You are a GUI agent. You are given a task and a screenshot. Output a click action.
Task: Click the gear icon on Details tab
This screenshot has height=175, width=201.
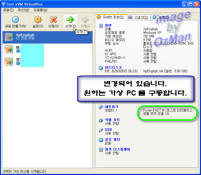(x=99, y=17)
